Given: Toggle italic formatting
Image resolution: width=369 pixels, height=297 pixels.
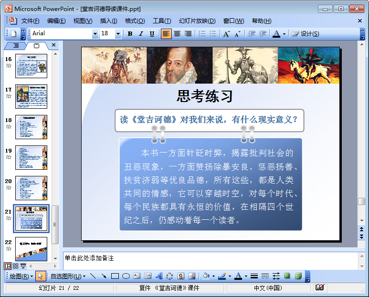Looking at the screenshot, I should (141, 34).
